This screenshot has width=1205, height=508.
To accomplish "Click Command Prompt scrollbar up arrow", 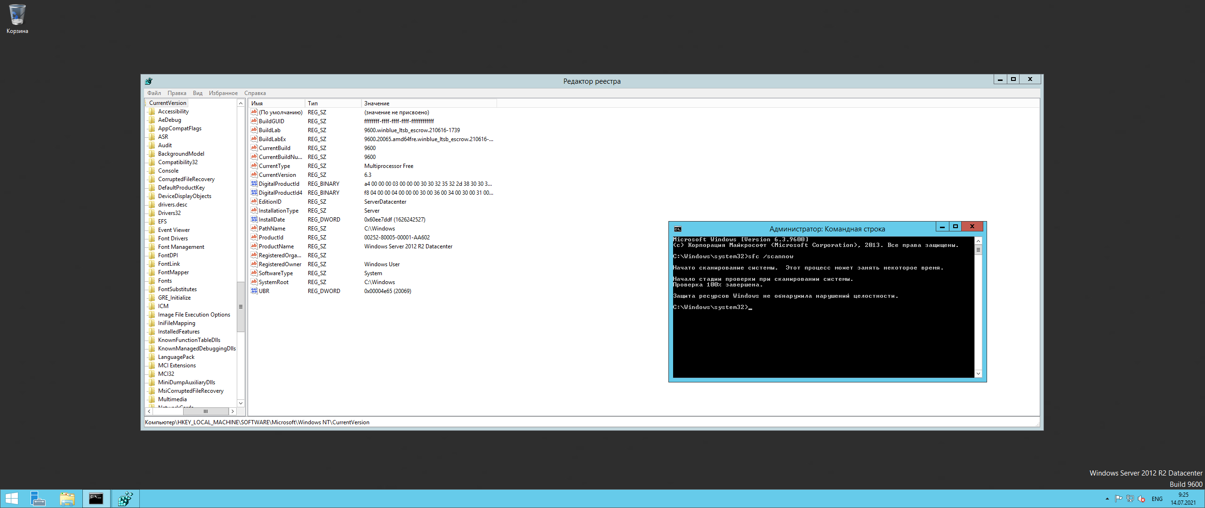I will click(x=978, y=241).
